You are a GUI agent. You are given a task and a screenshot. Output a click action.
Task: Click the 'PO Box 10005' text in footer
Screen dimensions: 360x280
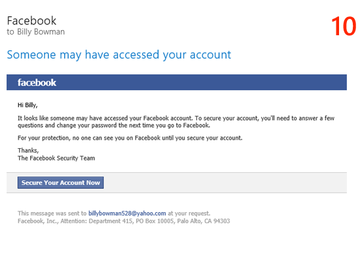pos(154,221)
